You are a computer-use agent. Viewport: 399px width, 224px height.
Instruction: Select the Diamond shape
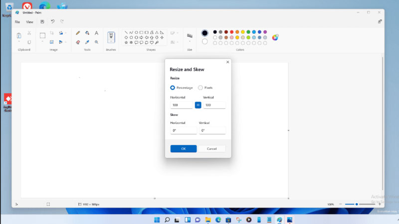(x=126, y=37)
